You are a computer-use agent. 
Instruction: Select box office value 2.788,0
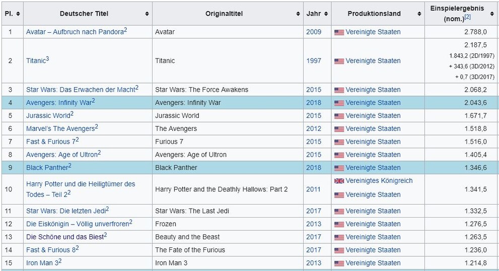[x=475, y=32]
